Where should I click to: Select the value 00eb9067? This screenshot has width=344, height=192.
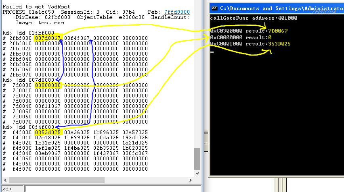click(x=48, y=153)
